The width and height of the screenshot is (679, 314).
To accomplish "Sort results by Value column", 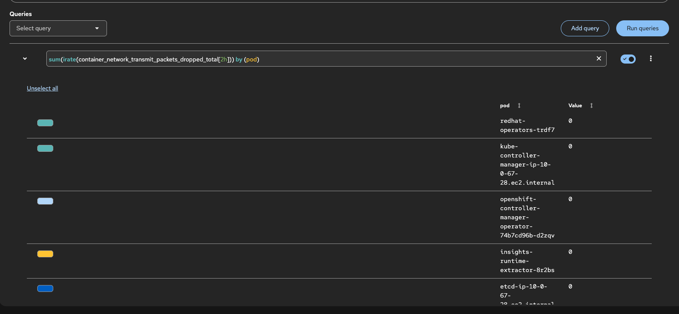I will coord(592,106).
